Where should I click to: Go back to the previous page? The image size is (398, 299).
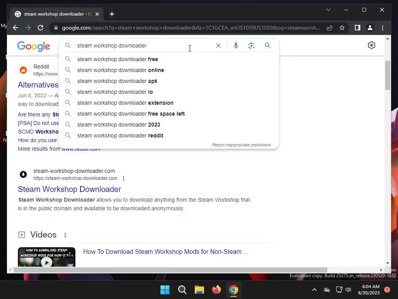click(x=16, y=28)
